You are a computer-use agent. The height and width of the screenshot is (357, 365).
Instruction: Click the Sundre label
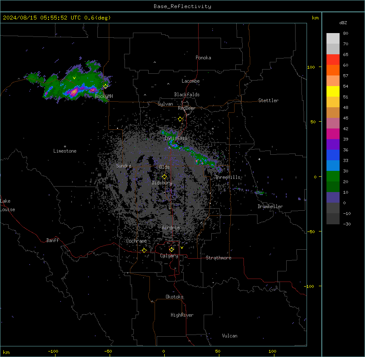pyautogui.click(x=124, y=166)
